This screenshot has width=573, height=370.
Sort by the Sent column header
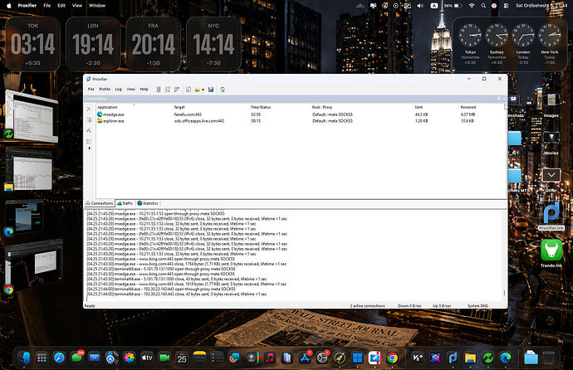click(419, 107)
